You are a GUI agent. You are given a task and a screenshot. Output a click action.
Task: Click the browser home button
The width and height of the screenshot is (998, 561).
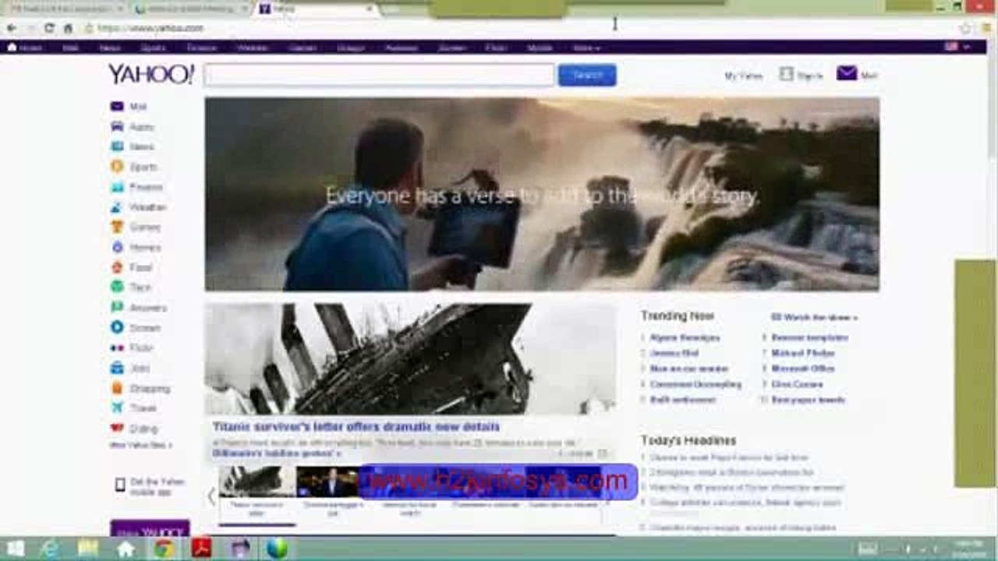[x=68, y=28]
